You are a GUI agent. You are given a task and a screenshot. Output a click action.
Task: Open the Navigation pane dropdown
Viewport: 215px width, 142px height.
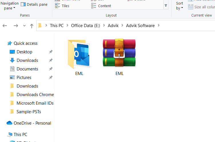(x=9, y=6)
